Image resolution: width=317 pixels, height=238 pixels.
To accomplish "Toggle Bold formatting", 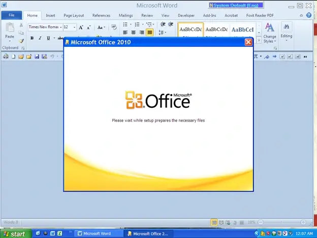I will click(x=32, y=38).
